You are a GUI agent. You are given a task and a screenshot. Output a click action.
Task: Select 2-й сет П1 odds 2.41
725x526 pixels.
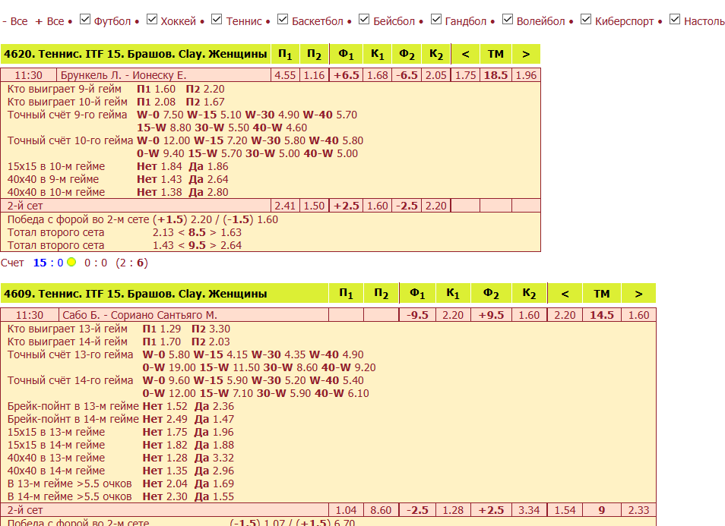[285, 206]
